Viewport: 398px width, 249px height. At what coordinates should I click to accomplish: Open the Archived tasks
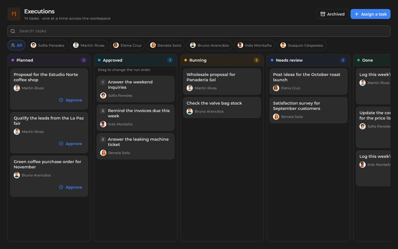pyautogui.click(x=332, y=14)
